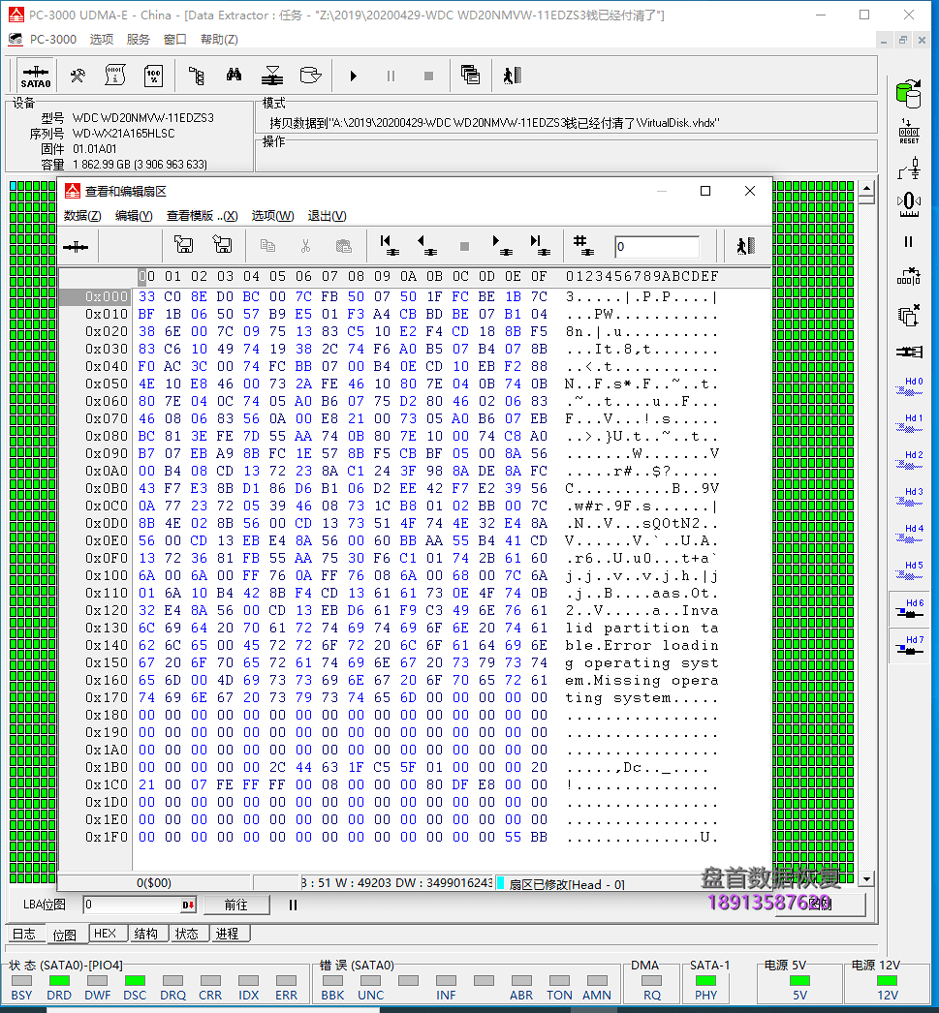Open the 编辑(Y) menu in sector editor
939x1013 pixels.
(134, 216)
